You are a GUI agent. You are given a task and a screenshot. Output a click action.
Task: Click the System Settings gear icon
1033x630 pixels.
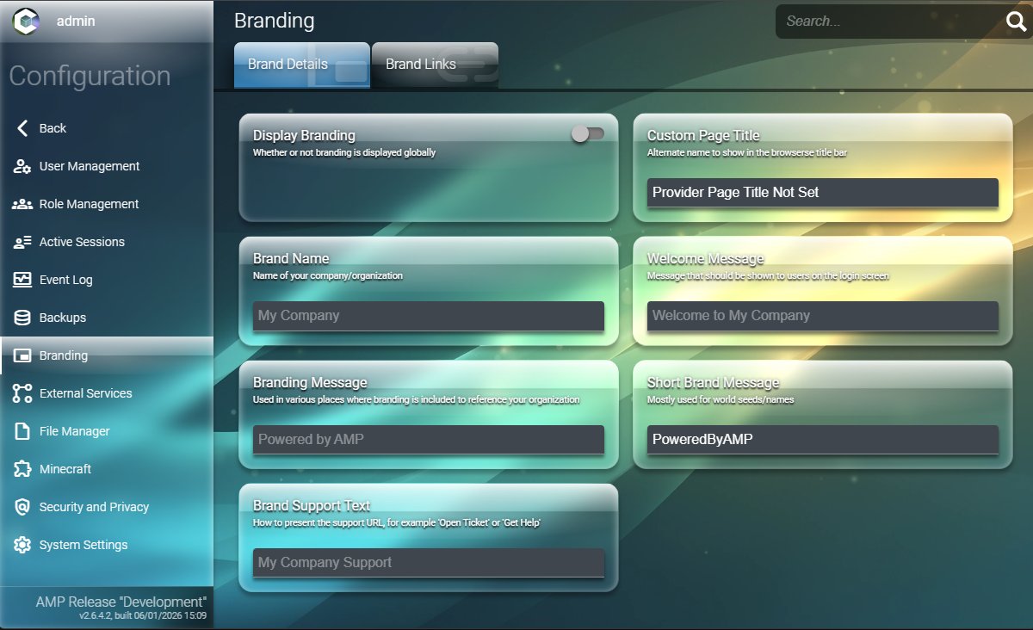pos(22,545)
